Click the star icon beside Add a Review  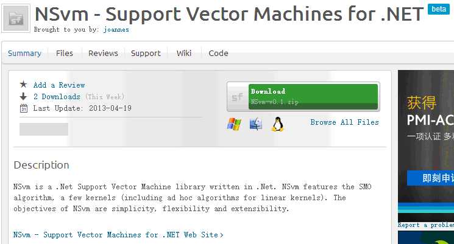tap(23, 85)
